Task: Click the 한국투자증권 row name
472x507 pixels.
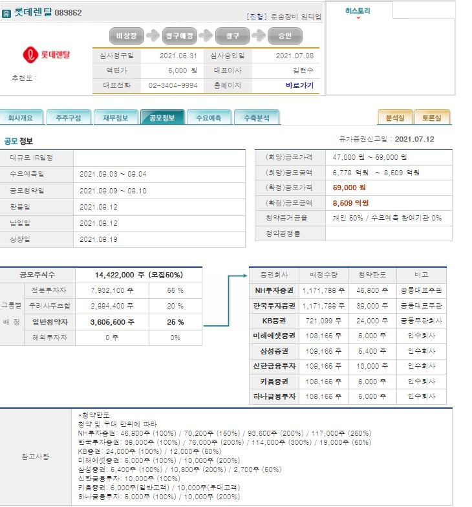Action: point(274,305)
